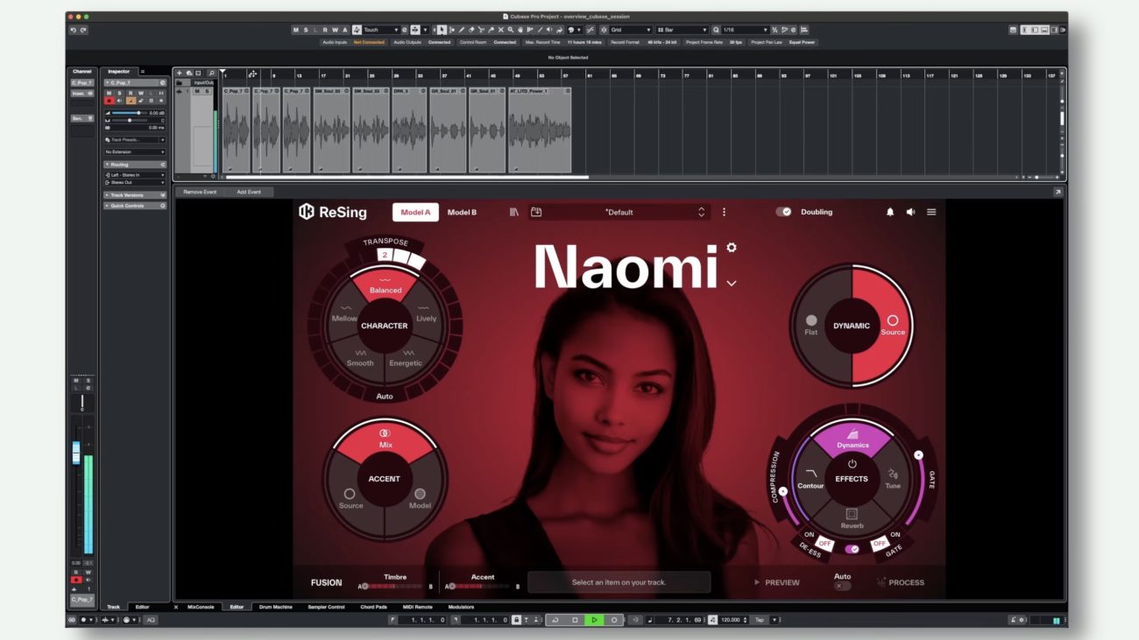This screenshot has height=640, width=1139.
Task: Open the ReSing three-dot options menu
Action: tap(724, 212)
